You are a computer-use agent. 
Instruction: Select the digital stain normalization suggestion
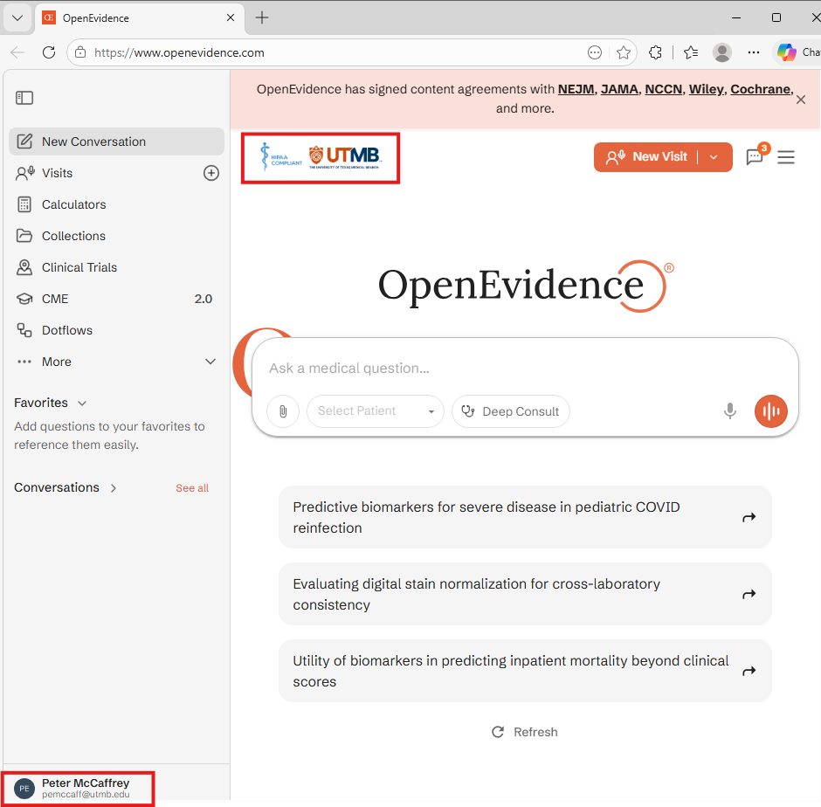click(x=525, y=594)
